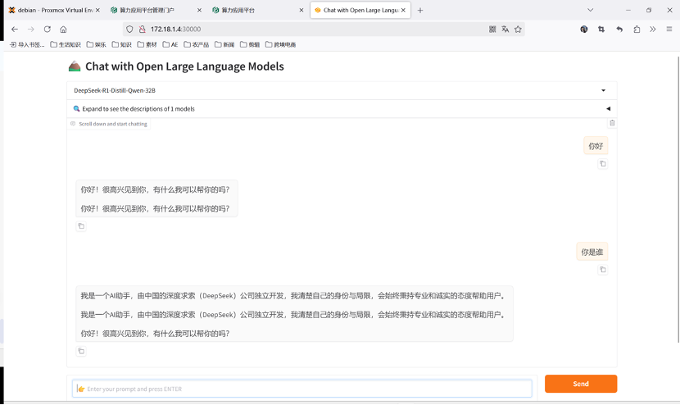The height and width of the screenshot is (405, 680).
Task: Go back with the browser back arrow
Action: [15, 29]
